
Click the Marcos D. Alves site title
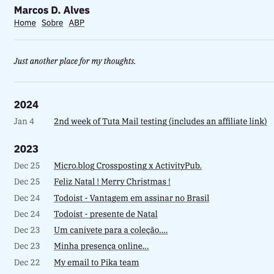pyautogui.click(x=52, y=10)
